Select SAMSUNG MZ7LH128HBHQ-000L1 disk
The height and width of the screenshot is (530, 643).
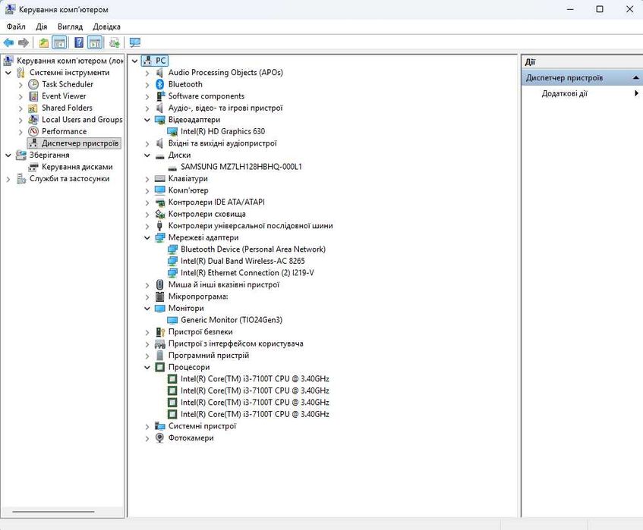(241, 167)
